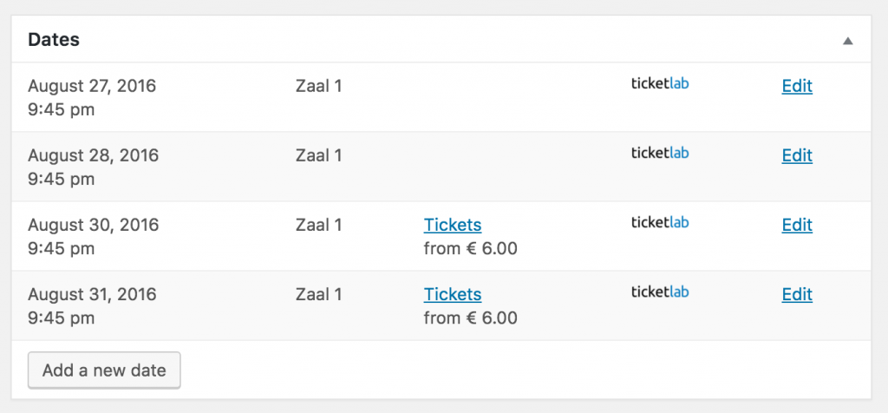Edit the August 31, 2016 date
The width and height of the screenshot is (888, 413).
tap(797, 295)
